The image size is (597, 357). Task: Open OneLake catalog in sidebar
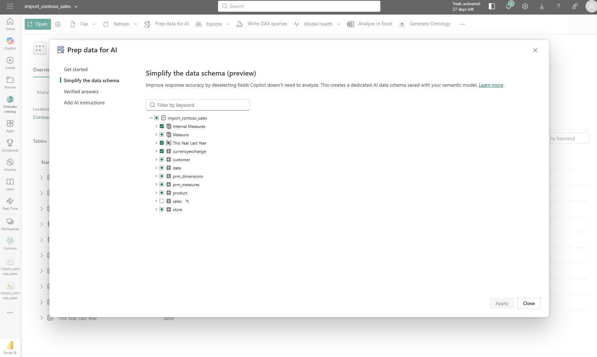(10, 104)
